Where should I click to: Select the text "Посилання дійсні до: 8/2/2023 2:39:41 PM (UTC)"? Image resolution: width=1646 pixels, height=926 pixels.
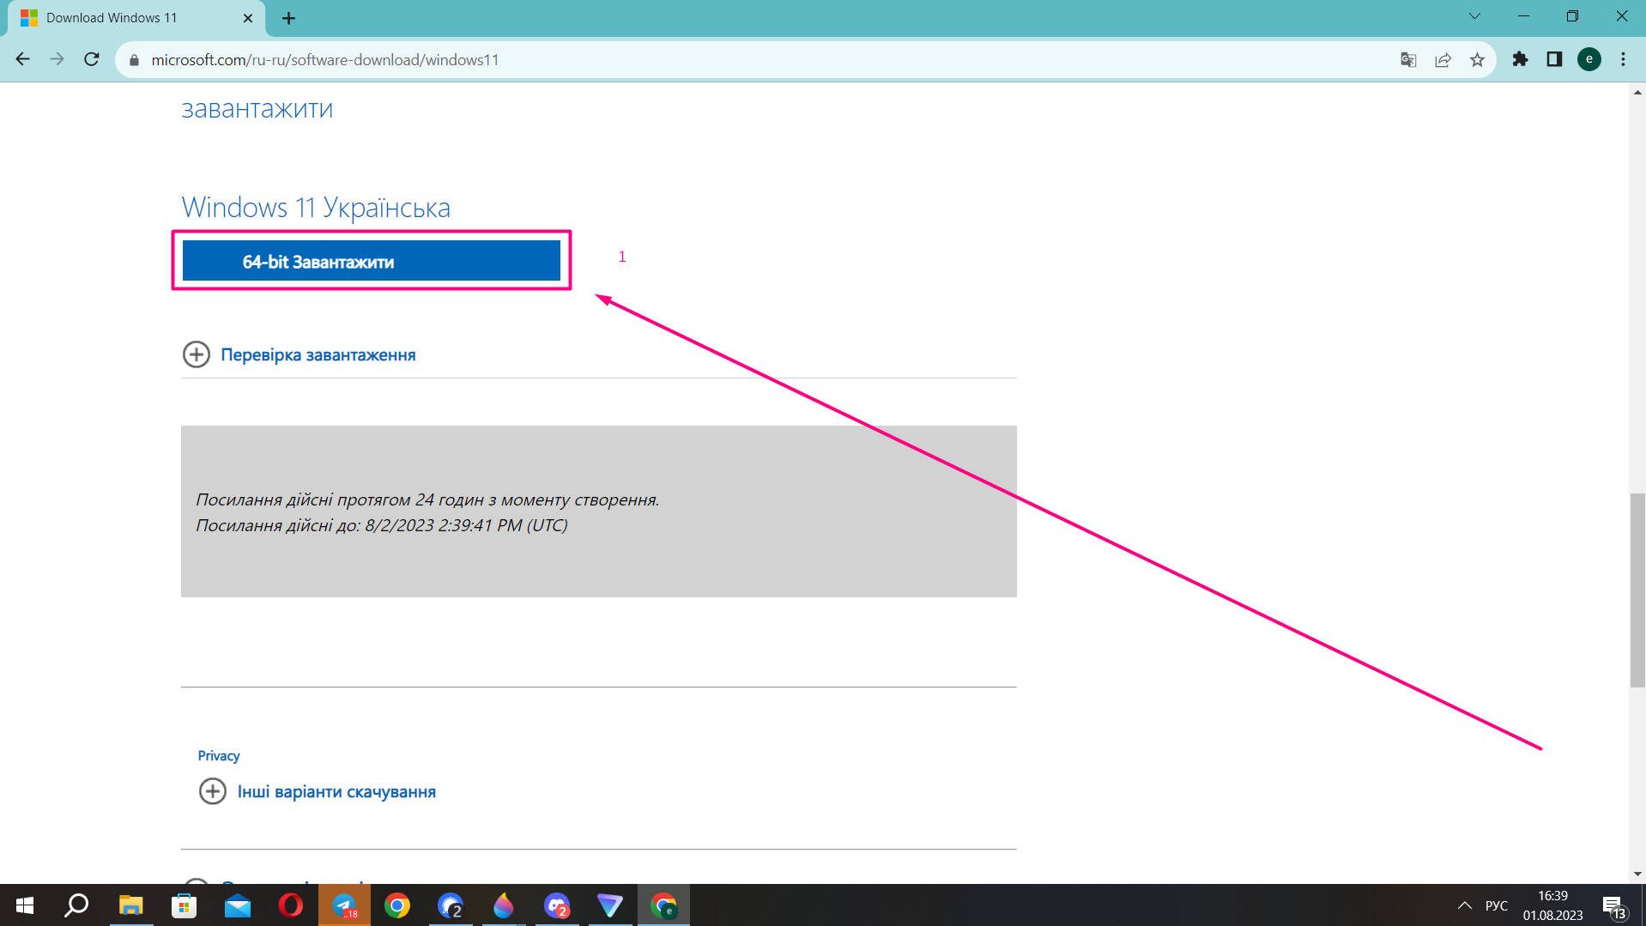382,525
